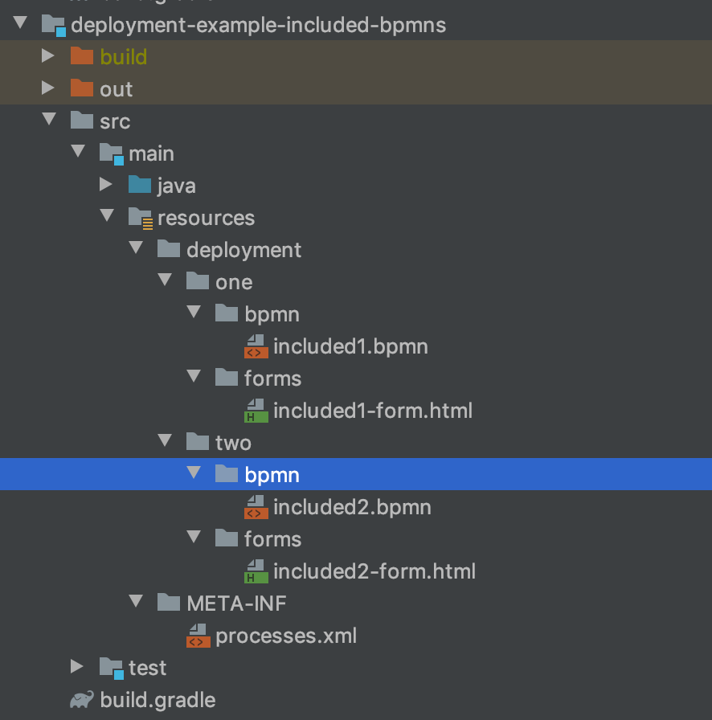Select deployment-example-included-bpmns project root
Image resolution: width=712 pixels, height=720 pixels.
[x=258, y=25]
